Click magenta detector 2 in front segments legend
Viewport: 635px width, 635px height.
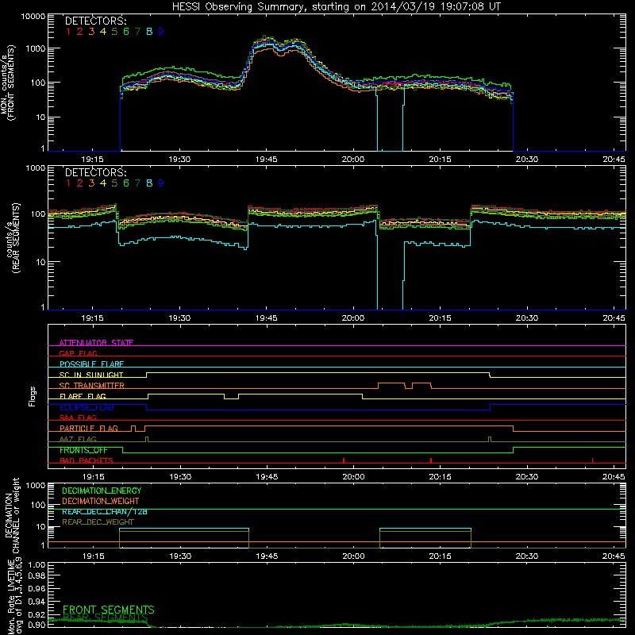80,31
